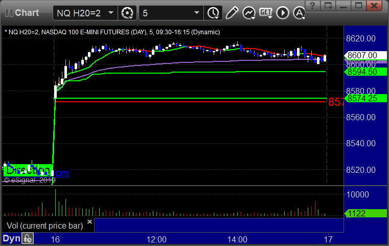The height and width of the screenshot is (246, 389).
Task: Click the circled A alerts icon
Action: click(299, 13)
